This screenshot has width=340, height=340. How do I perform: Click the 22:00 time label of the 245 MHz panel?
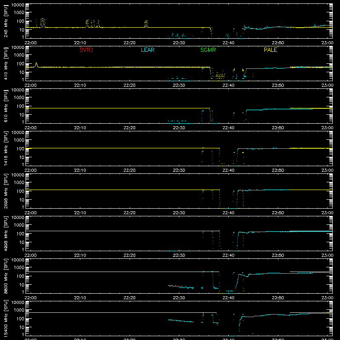point(31,43)
